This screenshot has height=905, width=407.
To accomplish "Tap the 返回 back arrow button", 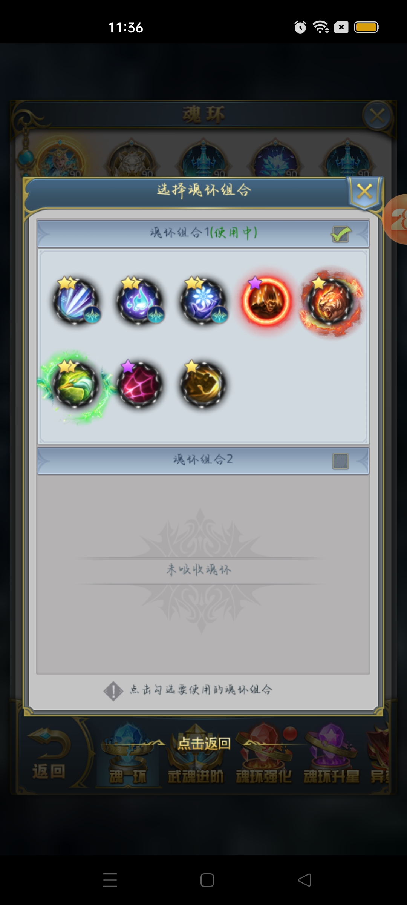I will [x=49, y=755].
